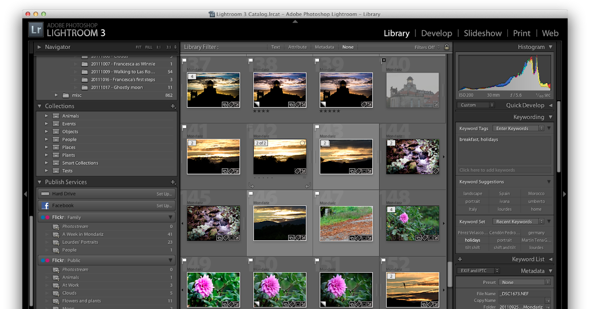Add a new collection with plus icon
Viewport: 590px width, 309px height.
[173, 106]
